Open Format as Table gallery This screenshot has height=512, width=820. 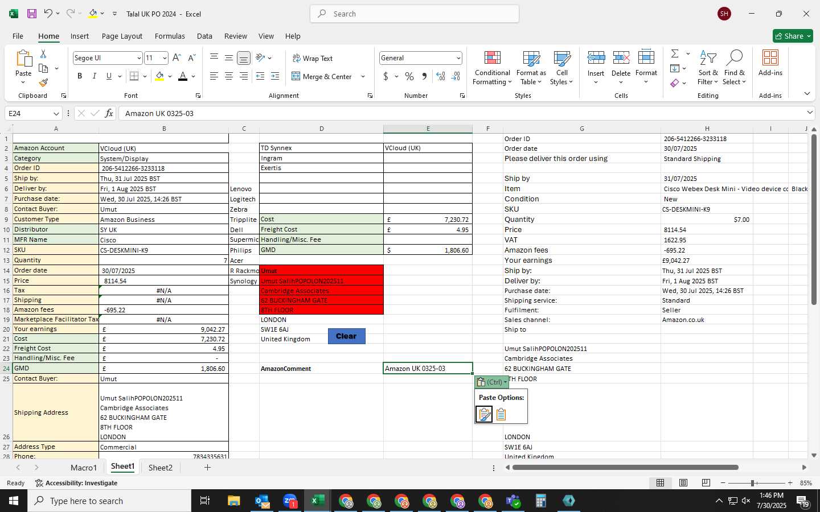[531, 68]
